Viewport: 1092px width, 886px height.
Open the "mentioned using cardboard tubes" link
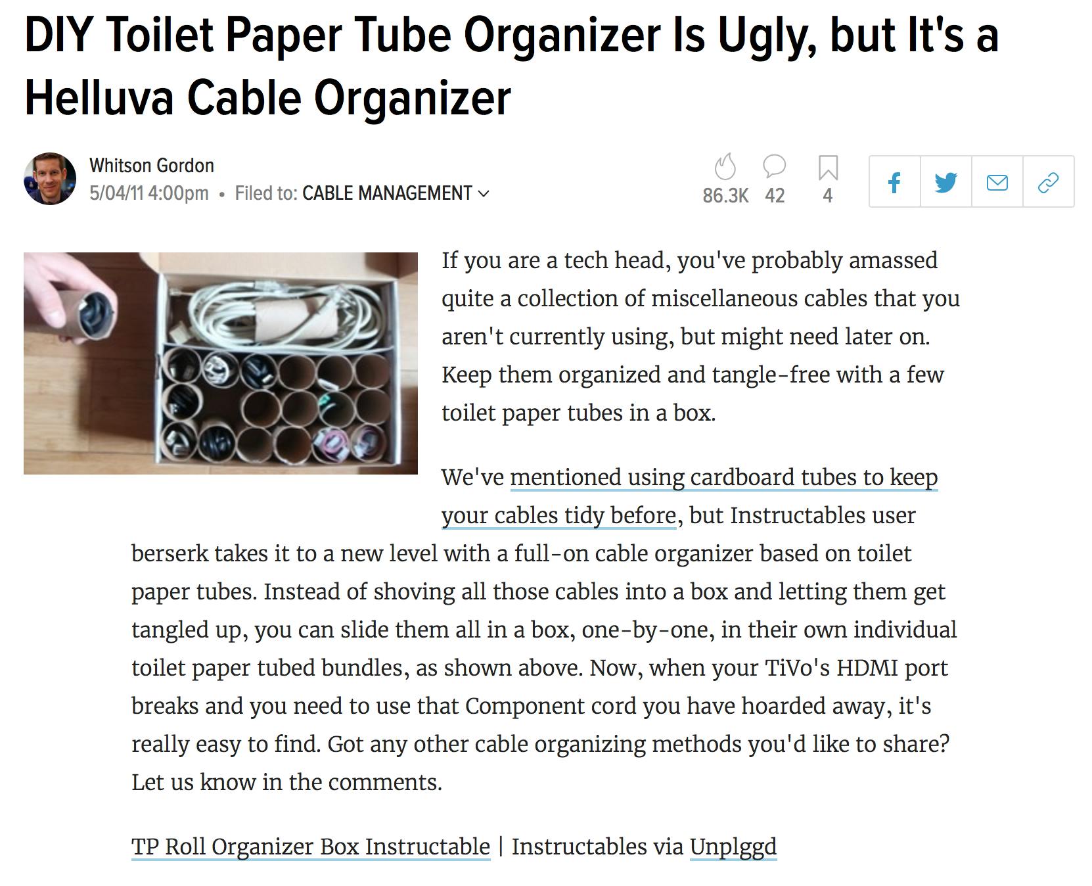tap(723, 478)
